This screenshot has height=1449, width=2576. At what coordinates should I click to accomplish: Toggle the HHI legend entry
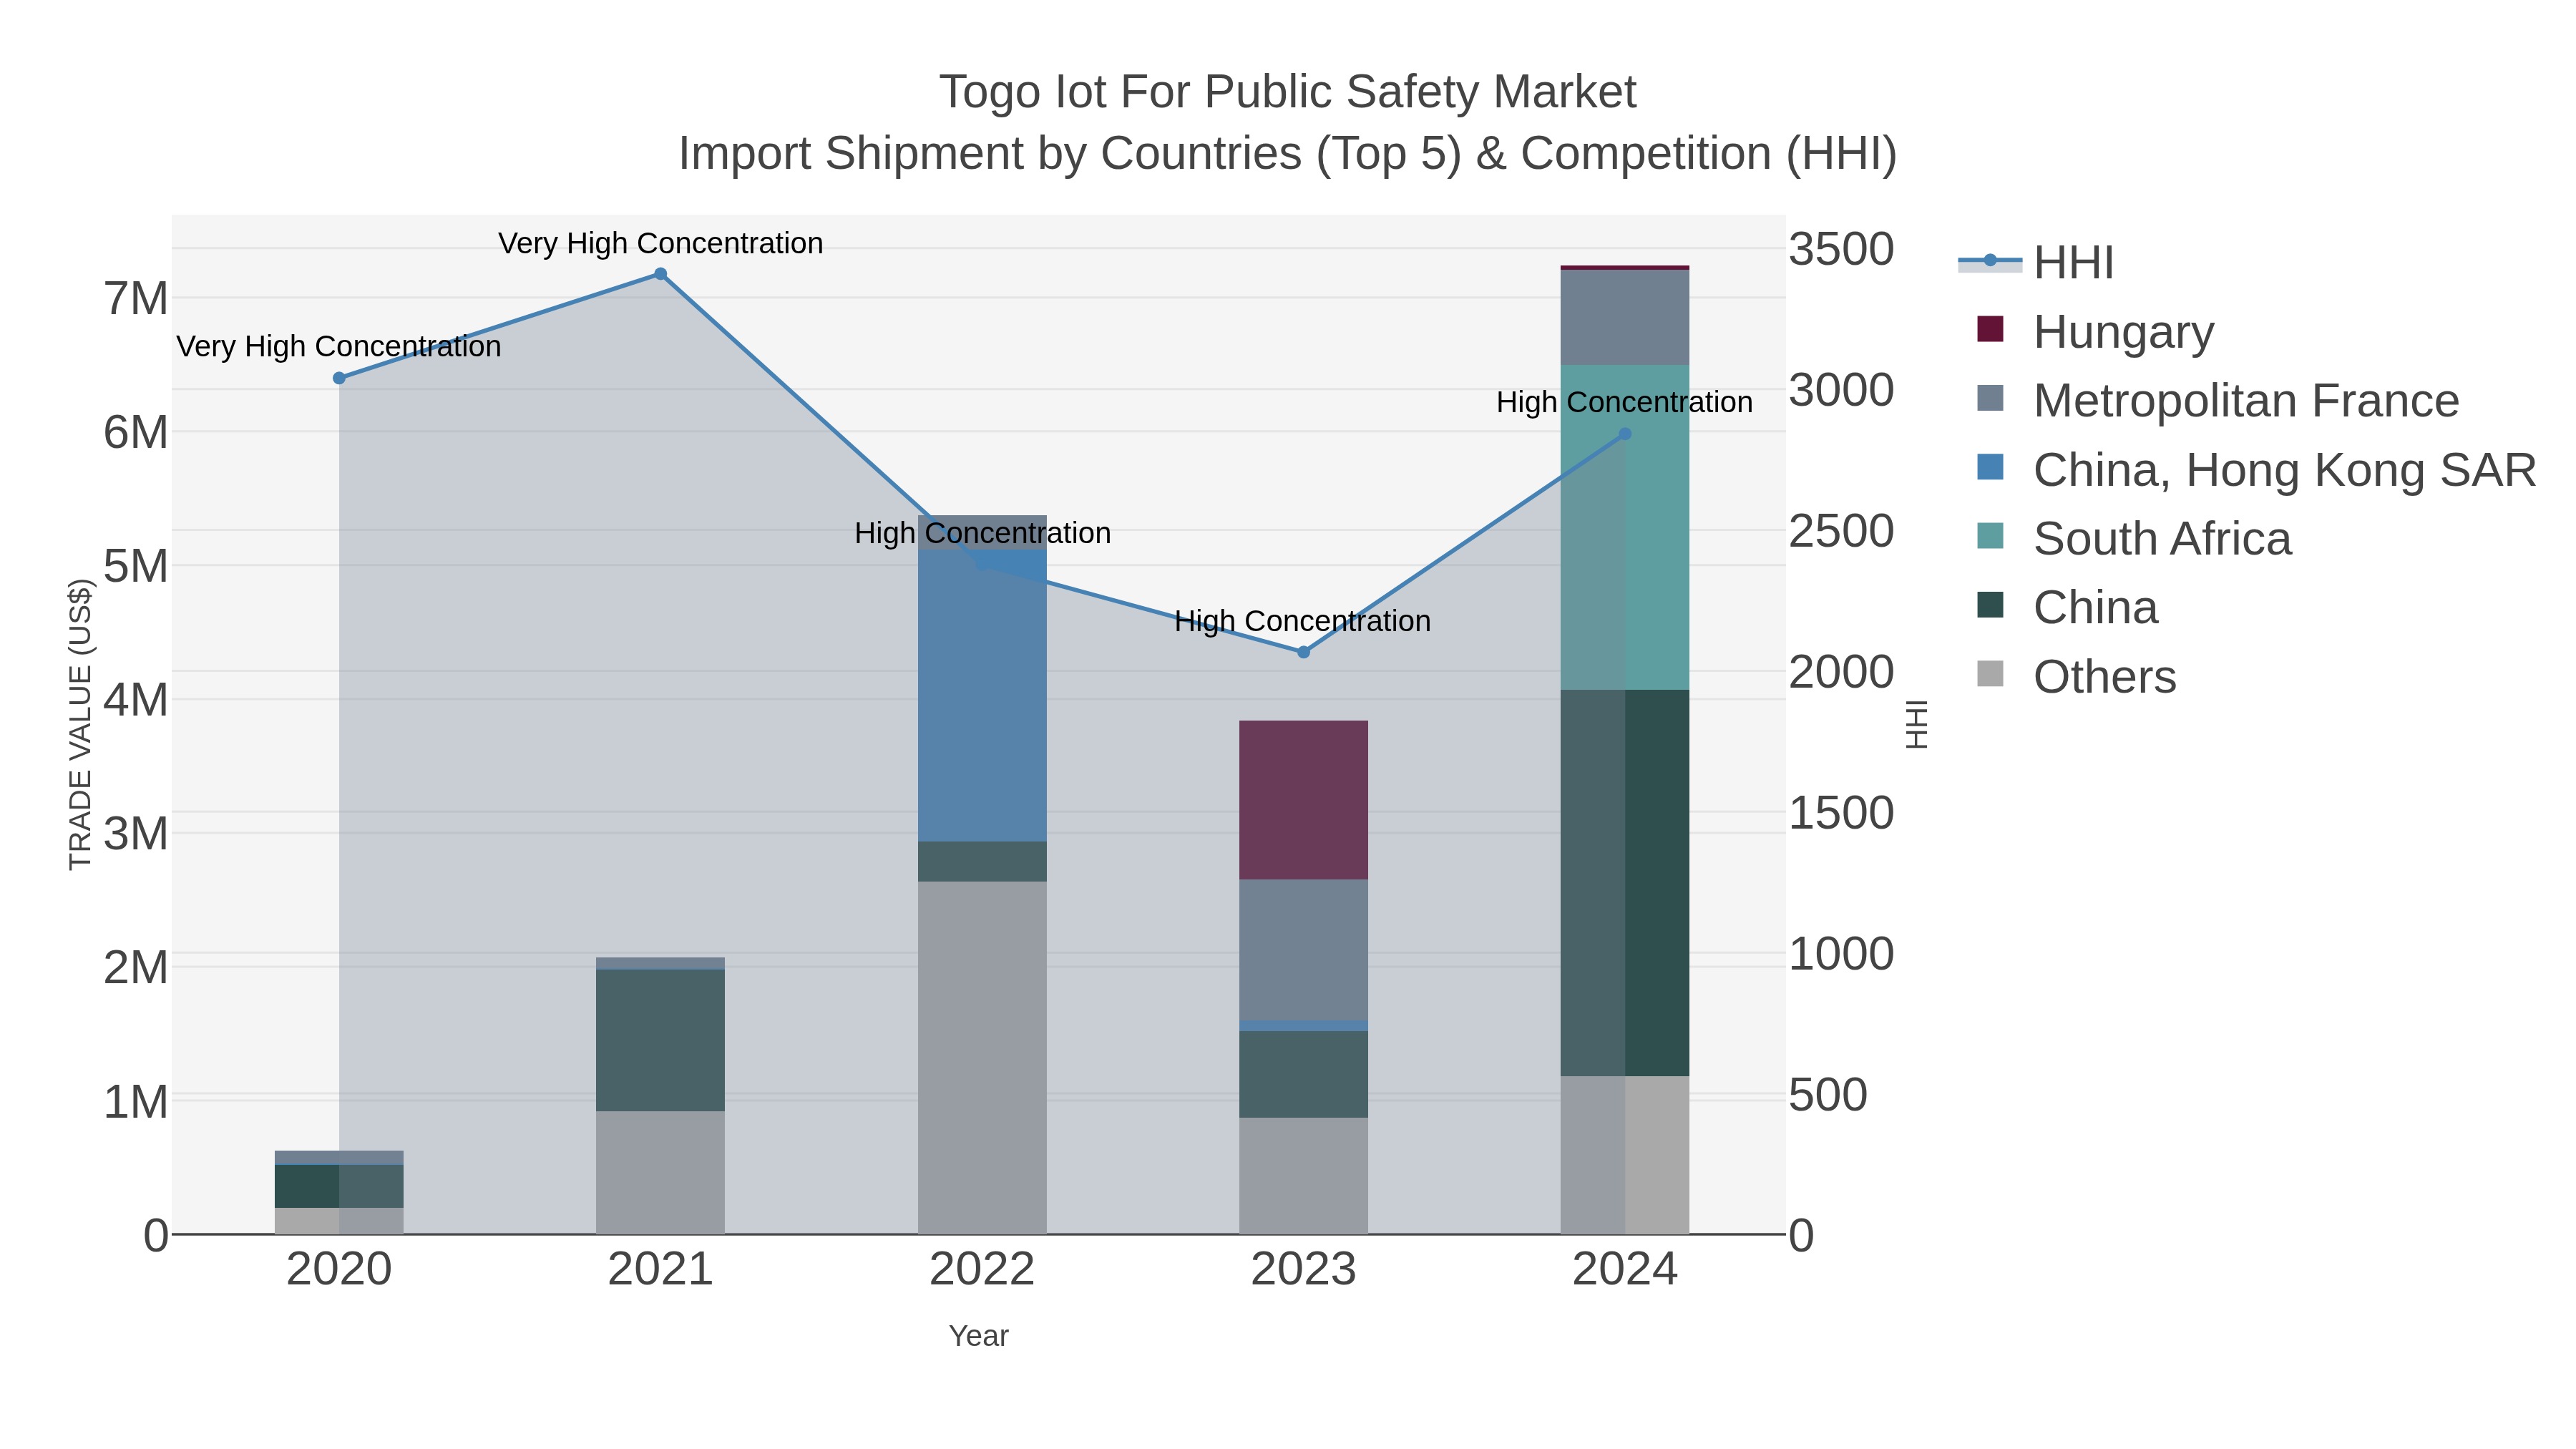2036,263
